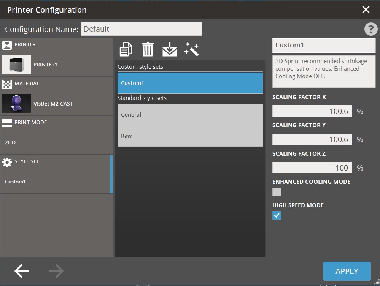The image size is (380, 286).
Task: Click the trash delete style set icon
Action: pos(148,49)
